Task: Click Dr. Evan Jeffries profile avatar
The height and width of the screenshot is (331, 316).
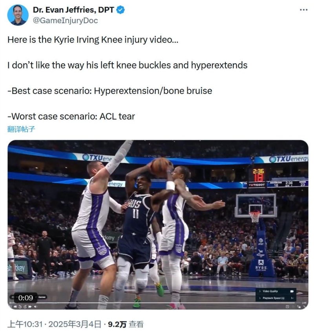Action: point(18,15)
